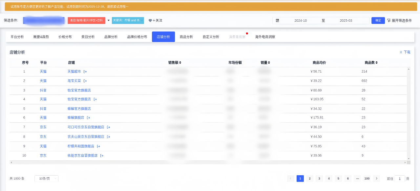The height and width of the screenshot is (191, 420).
Task: Click the vertical scrollbar down arrow
Action: click(x=409, y=159)
